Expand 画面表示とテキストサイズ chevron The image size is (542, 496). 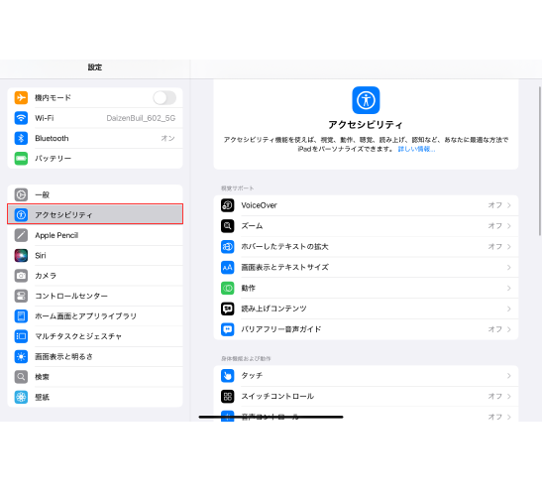coord(509,267)
